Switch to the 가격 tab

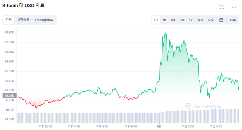(9, 20)
